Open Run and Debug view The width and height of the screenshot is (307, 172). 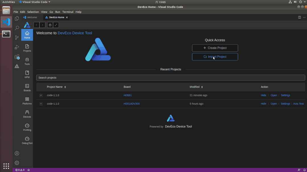[x=17, y=47]
